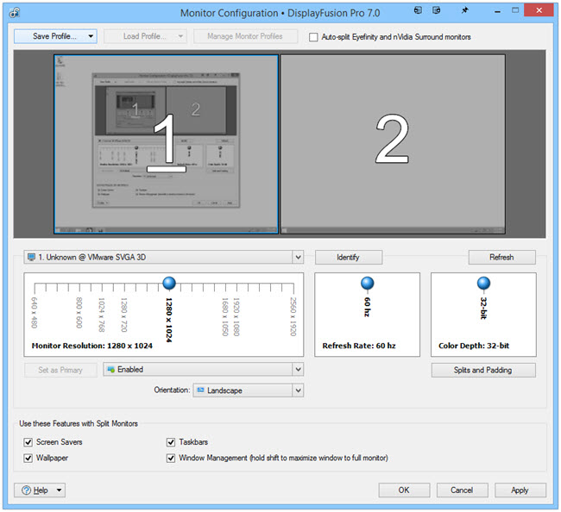Open the Orientation Landscape dropdown
Viewport: 561px width, 512px height.
[298, 390]
